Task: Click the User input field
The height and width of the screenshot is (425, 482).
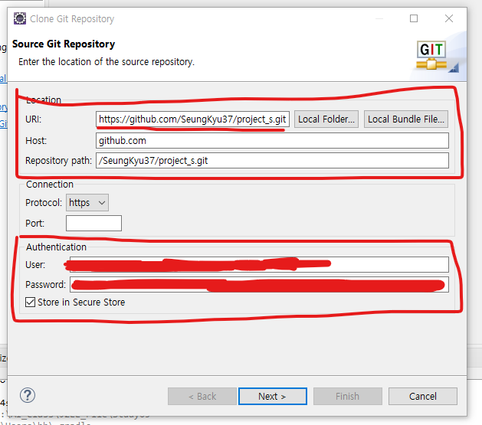Action: [x=259, y=265]
